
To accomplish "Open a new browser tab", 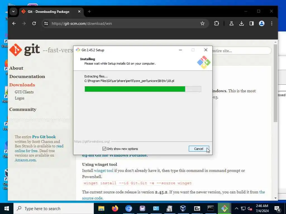I will point(89,11).
